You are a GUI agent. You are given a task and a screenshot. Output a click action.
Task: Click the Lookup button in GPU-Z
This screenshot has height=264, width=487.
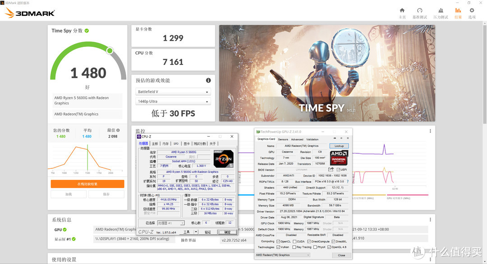coord(339,146)
